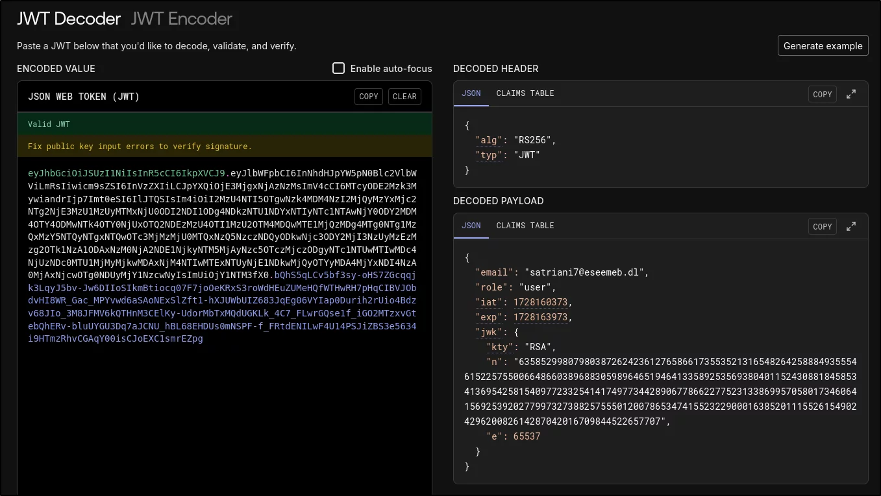Select JSON tab in Decoded Header

pos(471,93)
